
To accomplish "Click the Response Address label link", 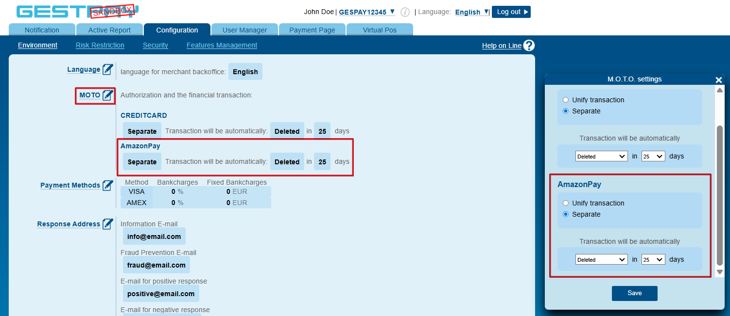I will [x=69, y=224].
